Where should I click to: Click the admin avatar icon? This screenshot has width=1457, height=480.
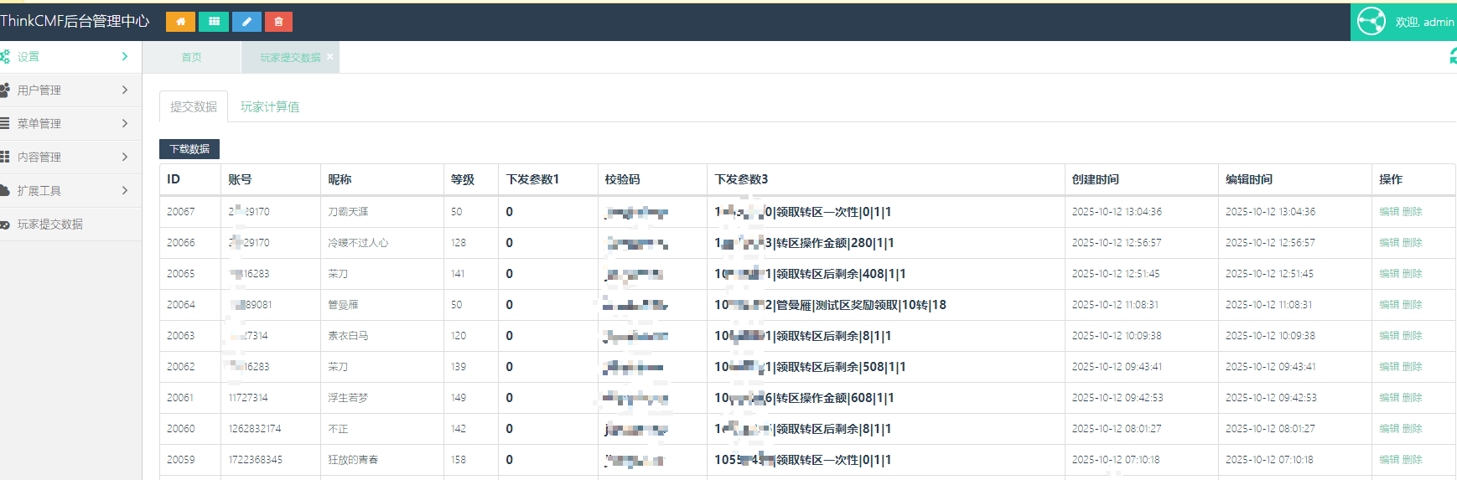(x=1371, y=22)
